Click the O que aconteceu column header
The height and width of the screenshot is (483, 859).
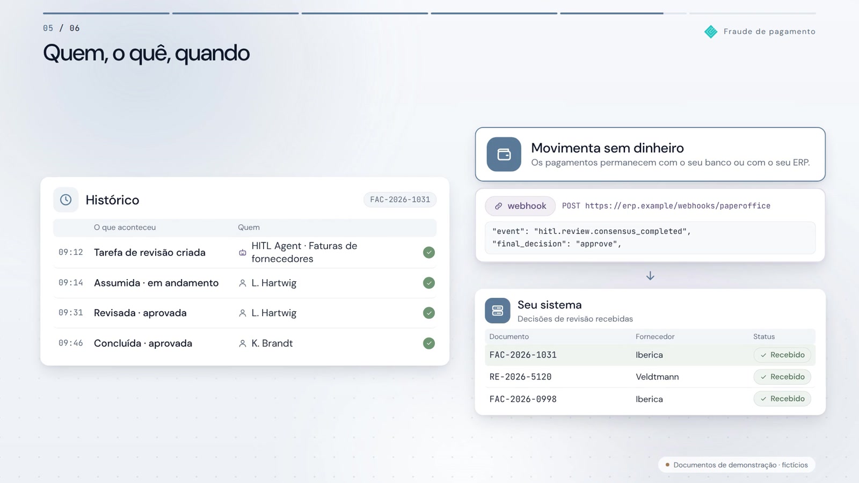coord(125,228)
